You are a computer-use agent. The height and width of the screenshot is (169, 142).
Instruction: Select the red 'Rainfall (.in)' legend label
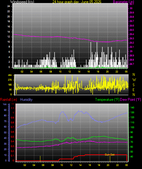[9, 100]
